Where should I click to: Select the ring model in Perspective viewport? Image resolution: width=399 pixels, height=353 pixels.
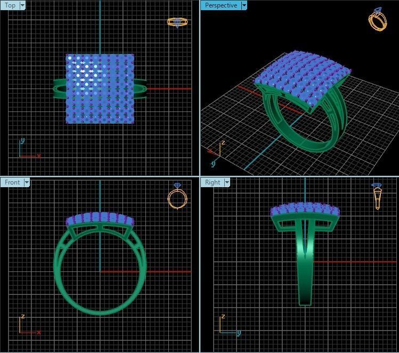tap(303, 102)
